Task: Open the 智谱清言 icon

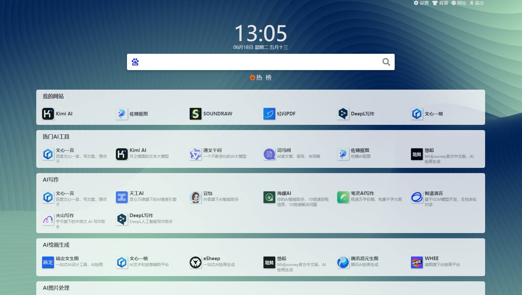Action: [417, 197]
